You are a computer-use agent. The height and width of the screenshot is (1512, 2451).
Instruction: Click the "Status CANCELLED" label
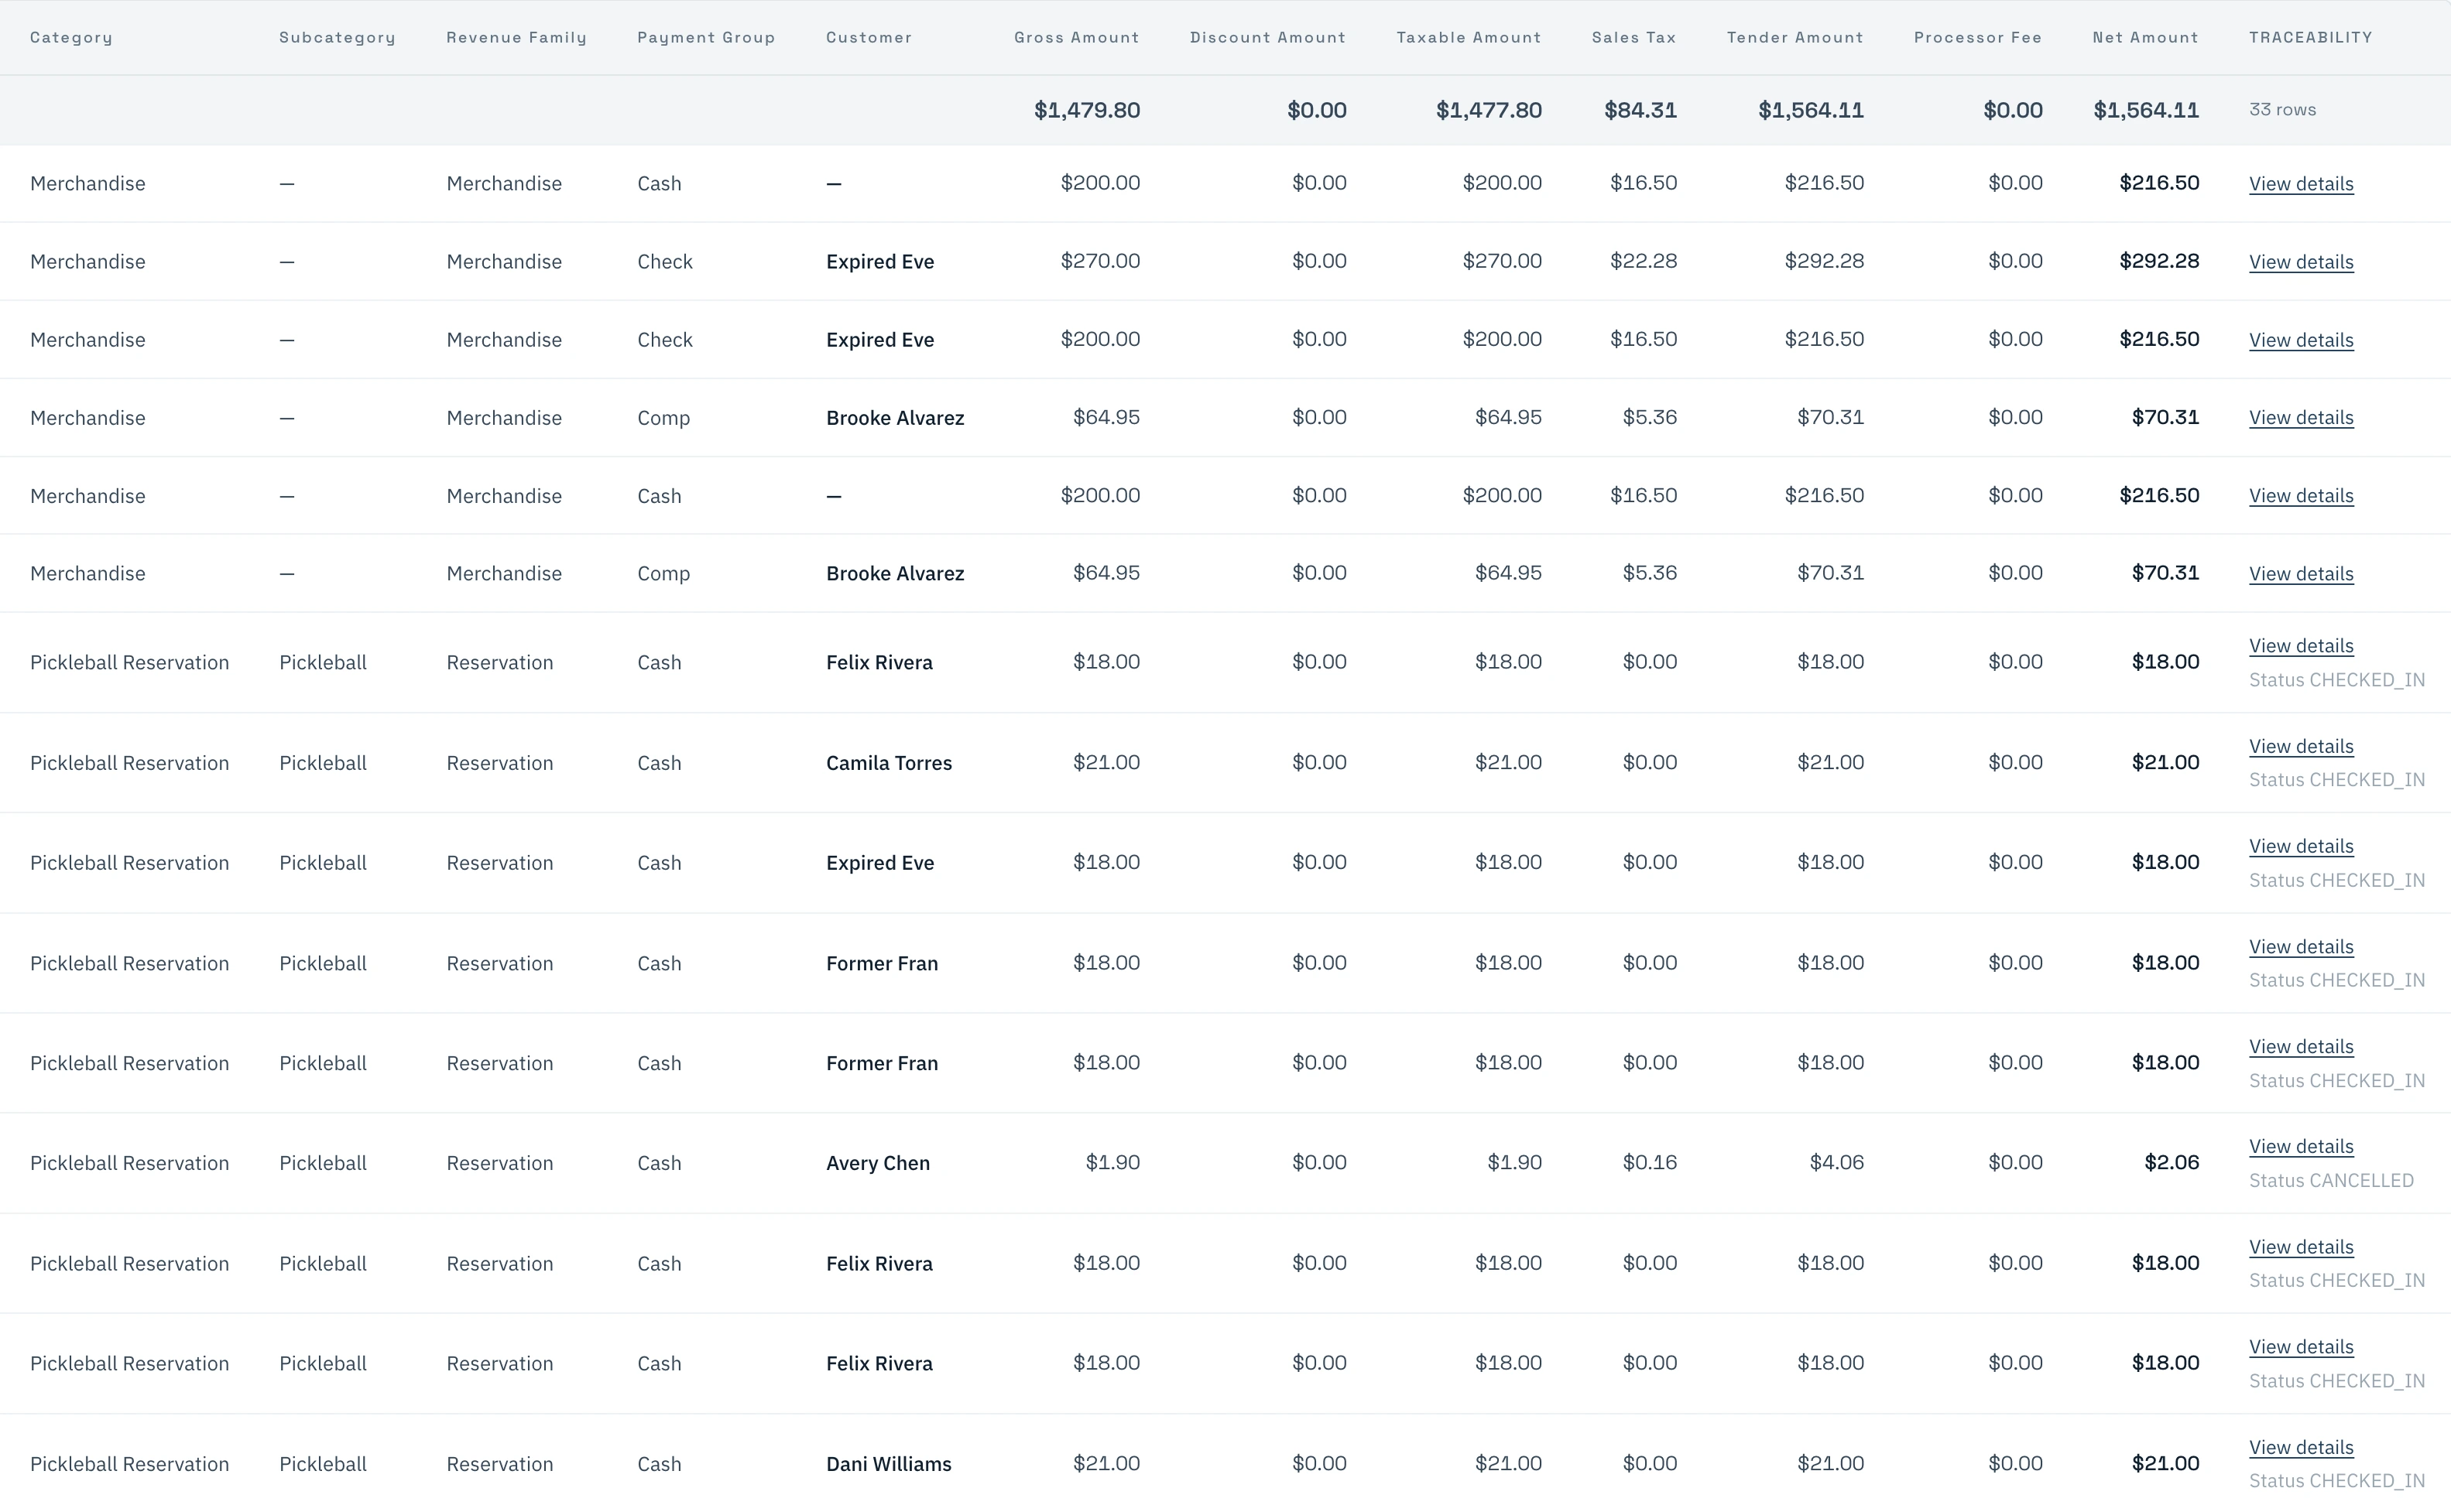click(2331, 1181)
